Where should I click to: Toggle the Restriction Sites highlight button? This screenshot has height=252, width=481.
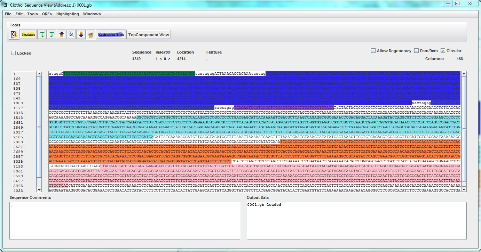click(x=111, y=34)
